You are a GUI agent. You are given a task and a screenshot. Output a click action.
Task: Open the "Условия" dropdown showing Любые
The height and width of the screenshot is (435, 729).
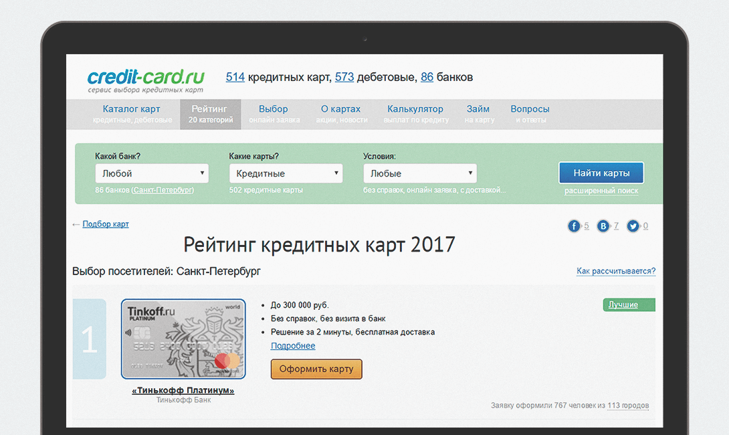[x=420, y=173]
